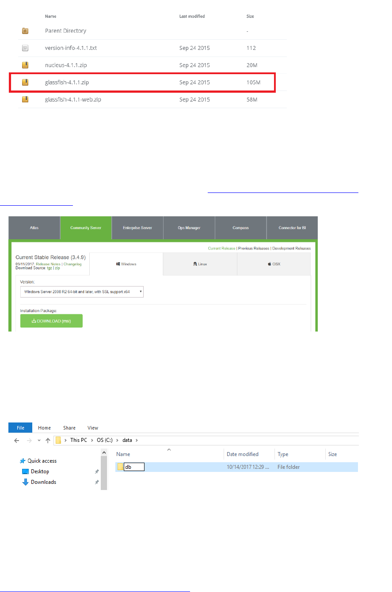This screenshot has height=592, width=392.
Task: Select Downloads in navigation pane
Action: 43,482
